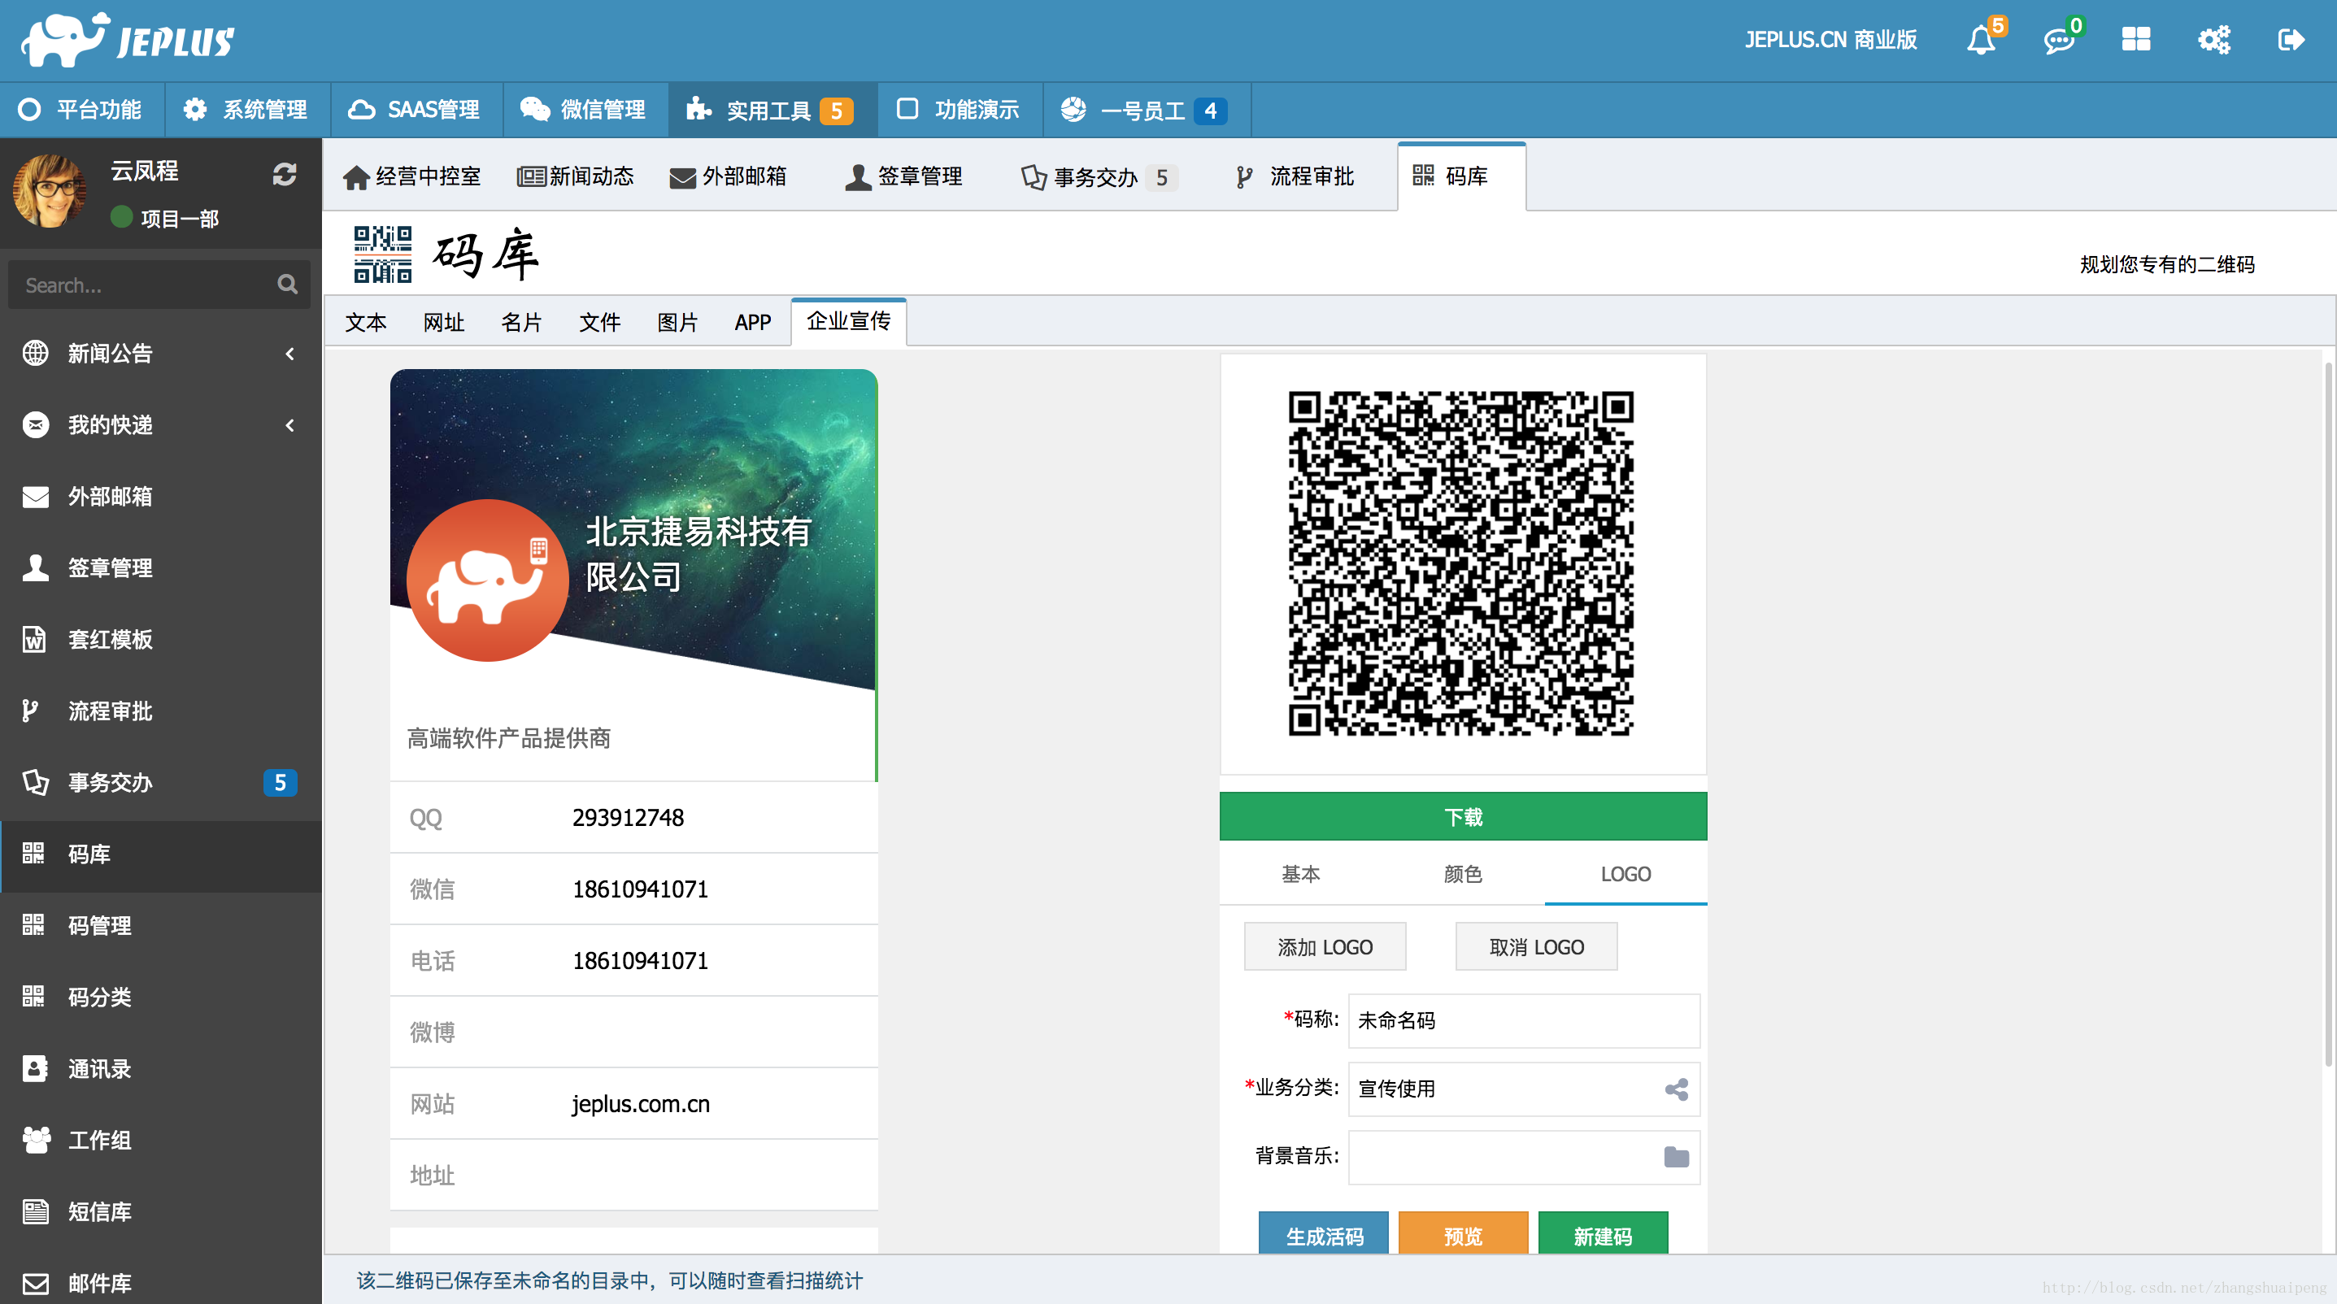
Task: Expand 我的快递 chevron arrow
Action: (x=289, y=425)
